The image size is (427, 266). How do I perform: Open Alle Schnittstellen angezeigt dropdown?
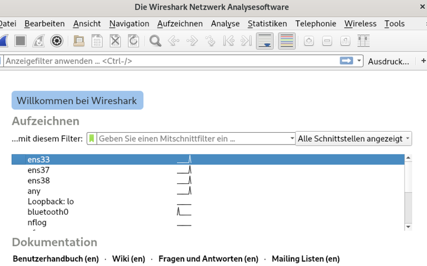[353, 139]
